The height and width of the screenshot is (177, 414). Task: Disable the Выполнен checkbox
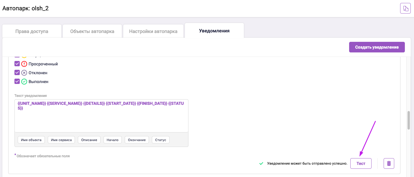pos(17,82)
